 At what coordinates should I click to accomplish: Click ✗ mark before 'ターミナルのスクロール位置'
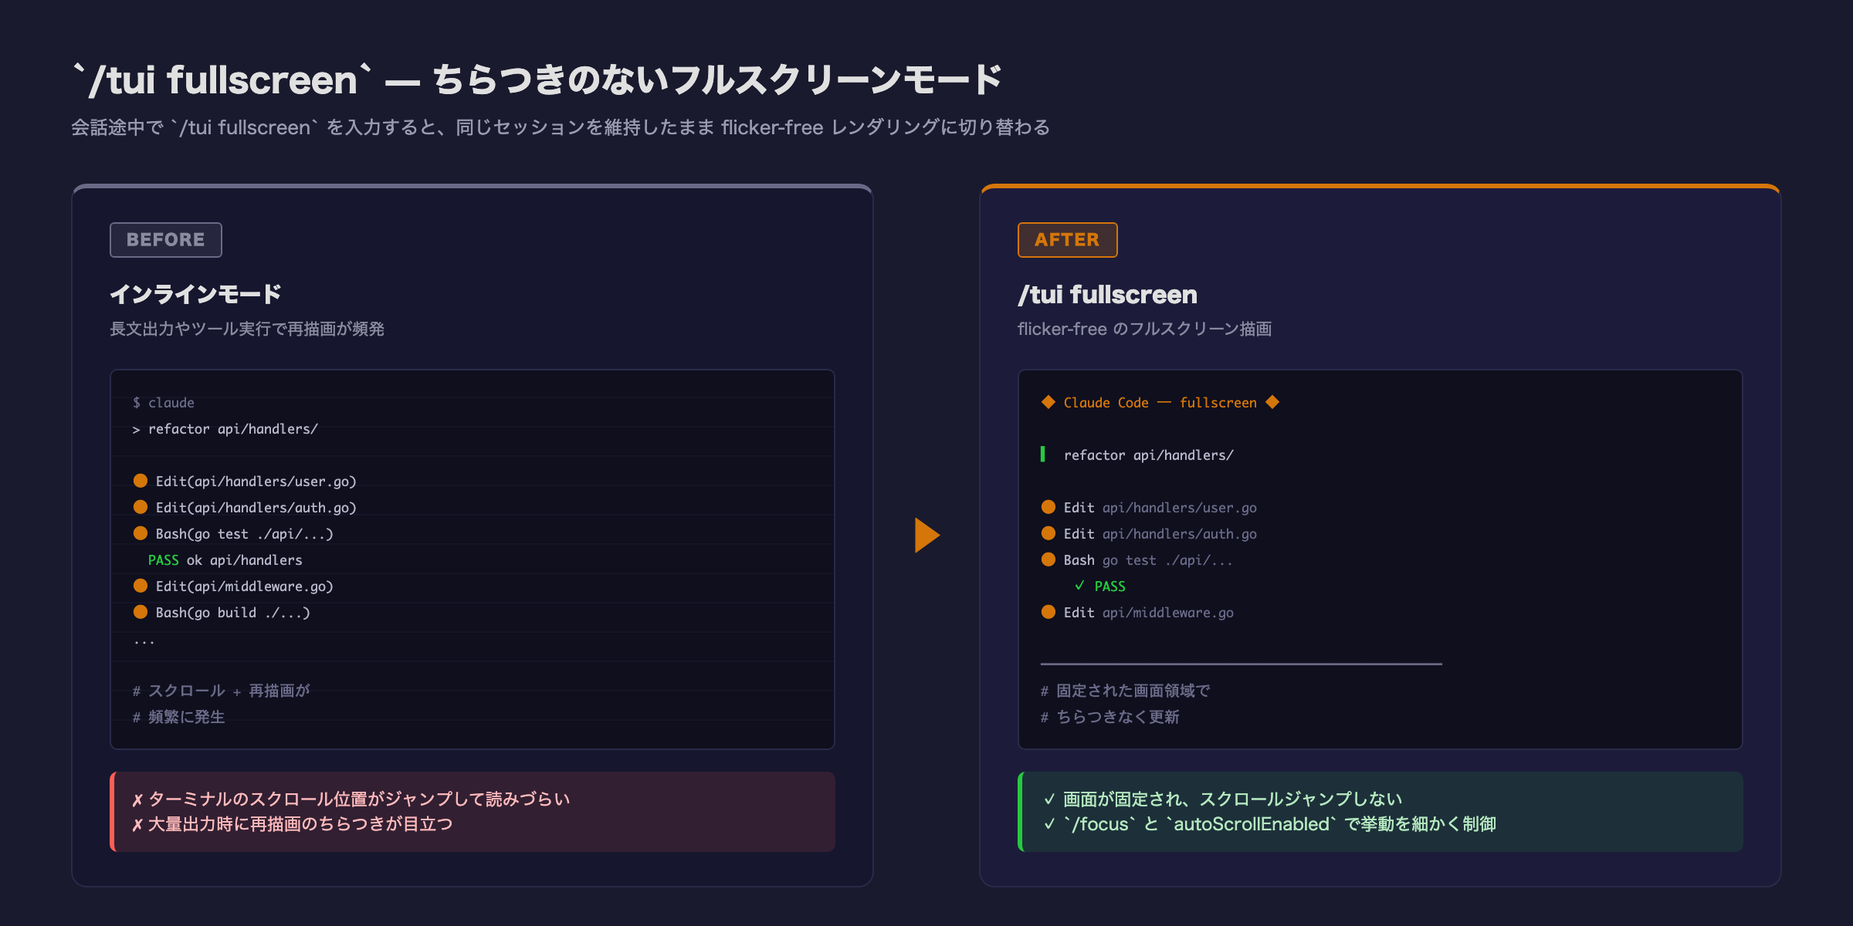[x=137, y=799]
